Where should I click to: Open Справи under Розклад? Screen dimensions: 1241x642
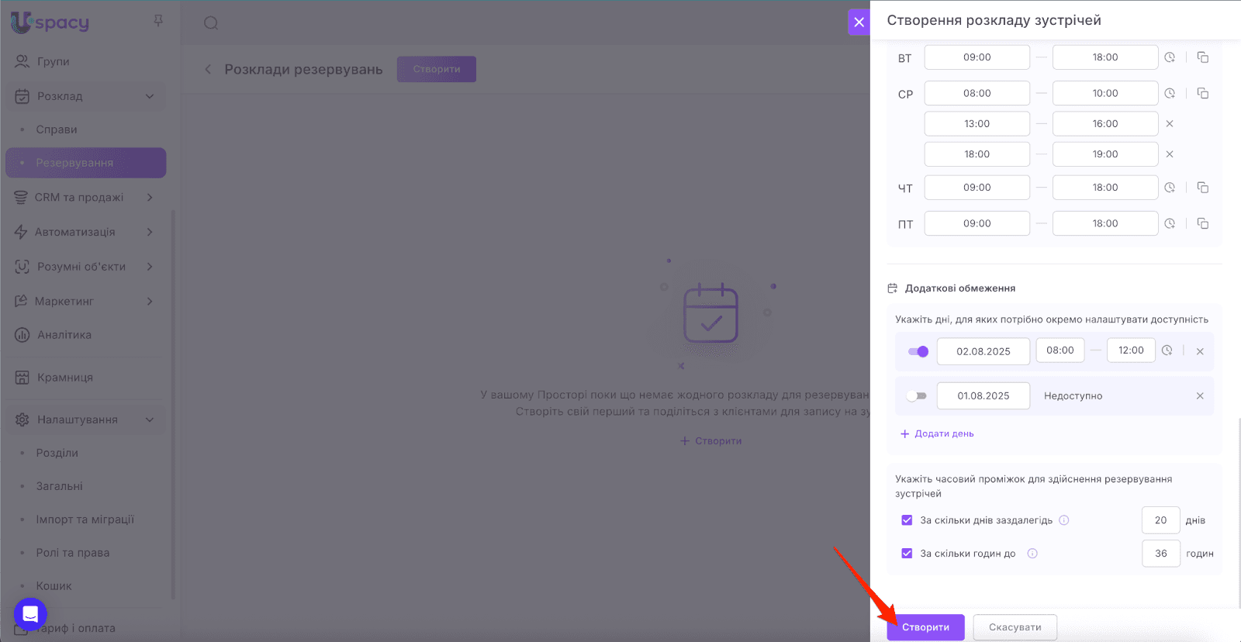pos(57,129)
